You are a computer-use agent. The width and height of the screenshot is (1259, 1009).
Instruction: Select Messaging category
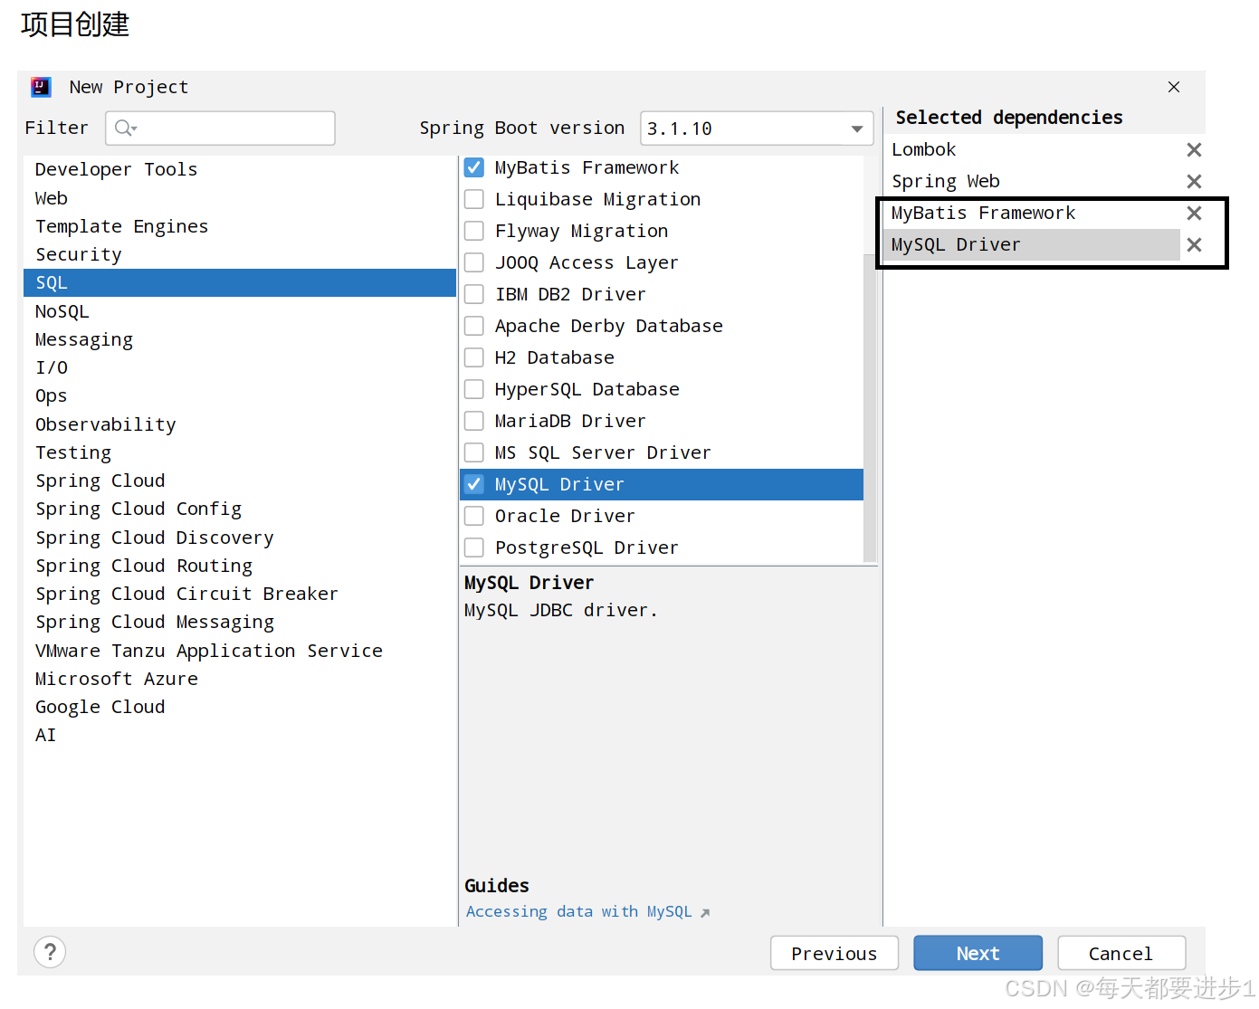(240, 339)
